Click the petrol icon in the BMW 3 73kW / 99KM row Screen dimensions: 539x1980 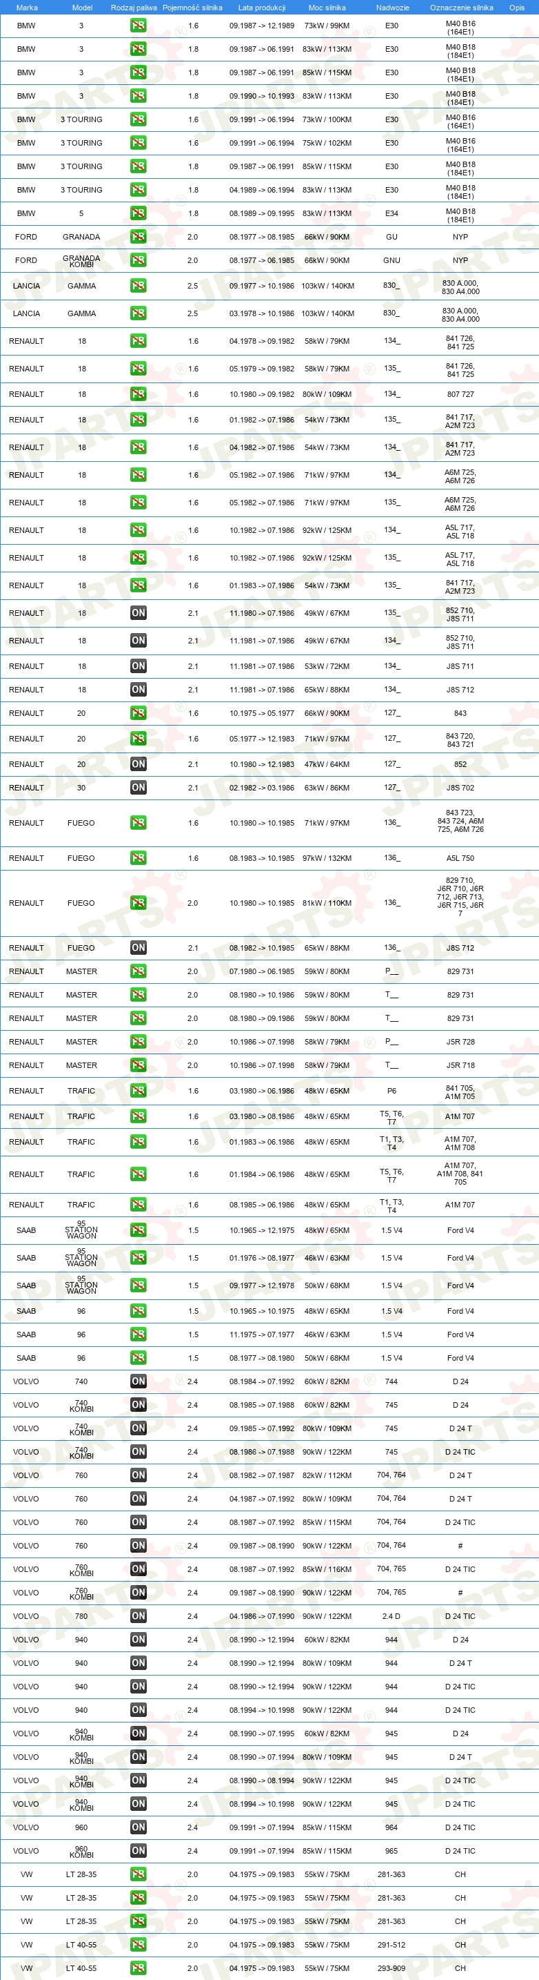pyautogui.click(x=139, y=26)
